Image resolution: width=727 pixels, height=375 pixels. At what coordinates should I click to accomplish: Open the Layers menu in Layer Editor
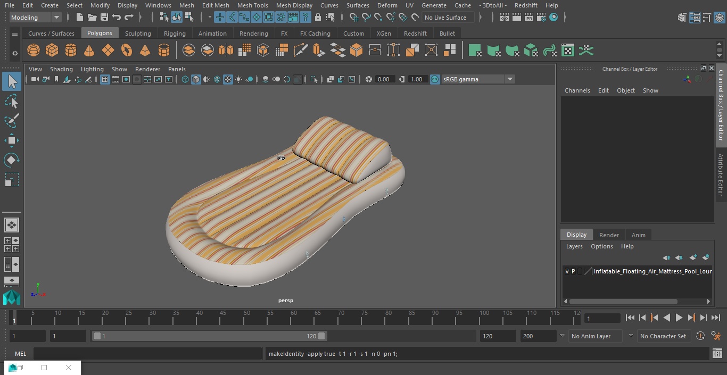pos(574,246)
